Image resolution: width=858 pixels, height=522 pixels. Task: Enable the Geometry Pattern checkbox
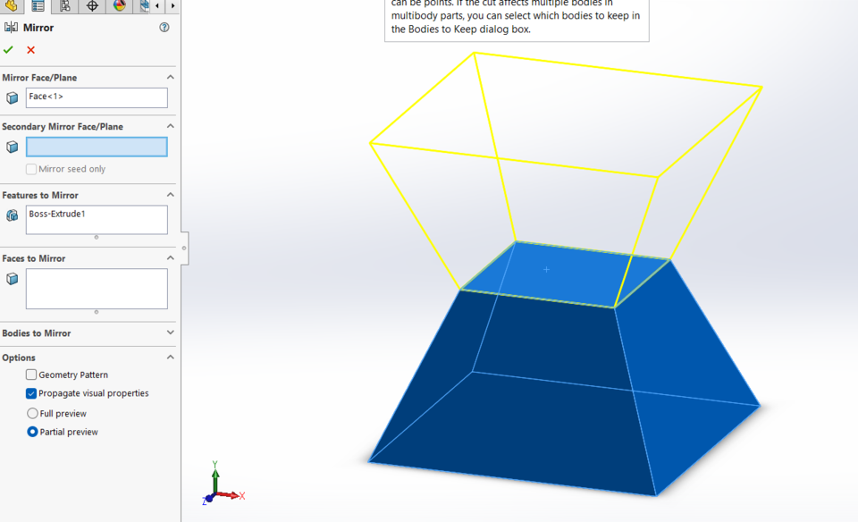coord(32,375)
